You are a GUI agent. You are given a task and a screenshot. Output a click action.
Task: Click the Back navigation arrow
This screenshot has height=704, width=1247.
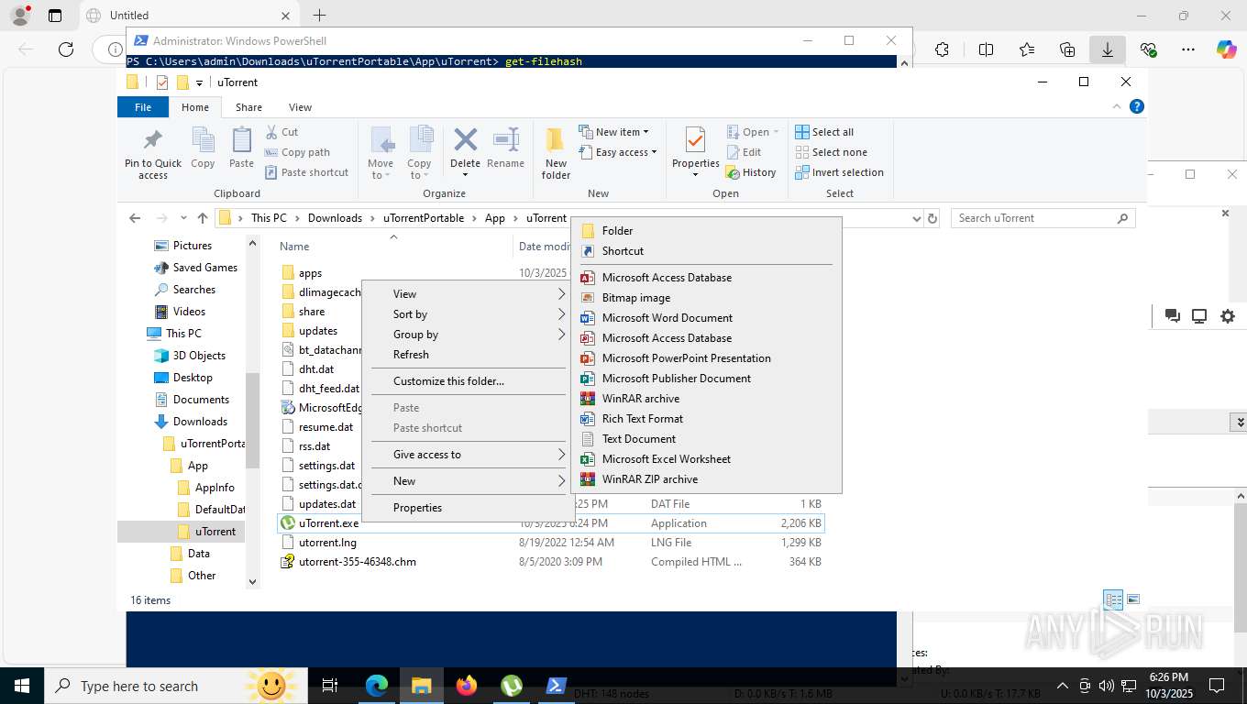135,218
